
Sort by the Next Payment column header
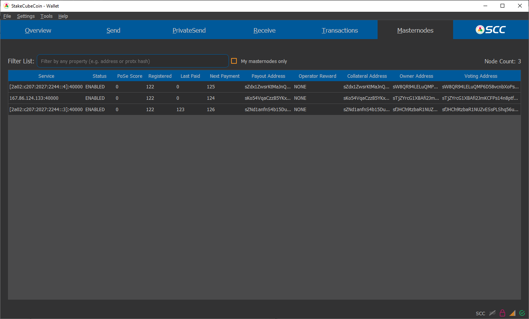tap(225, 76)
